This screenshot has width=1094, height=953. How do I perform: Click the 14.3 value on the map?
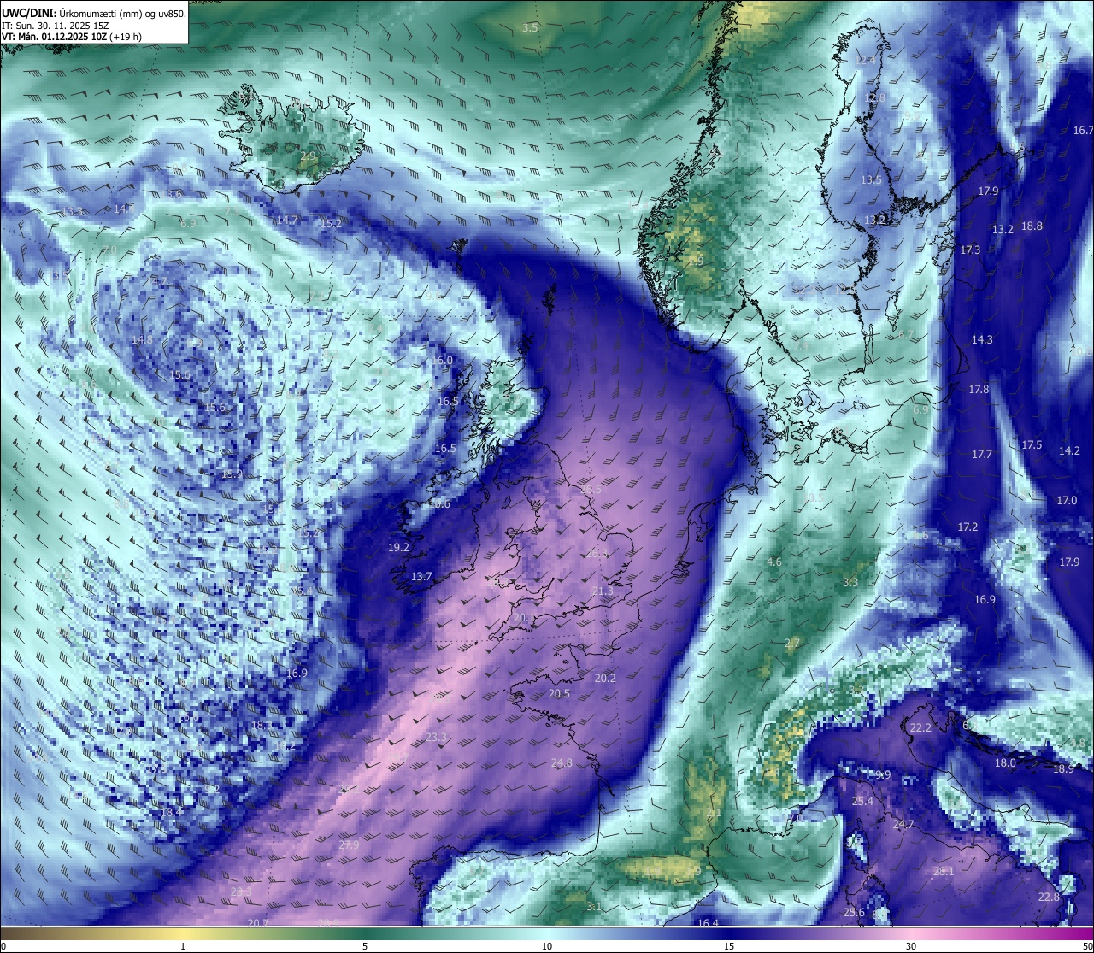[983, 340]
